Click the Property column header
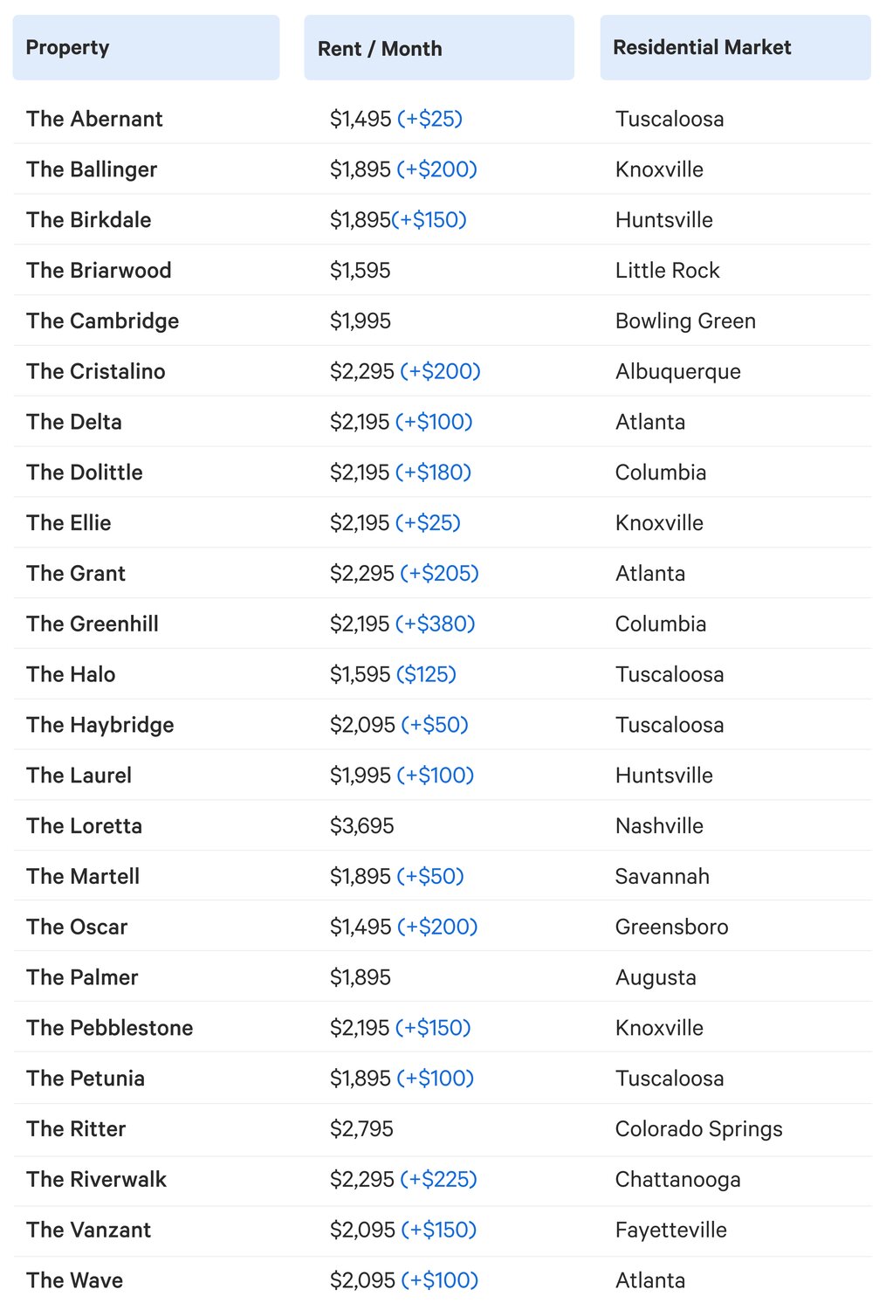 point(146,48)
